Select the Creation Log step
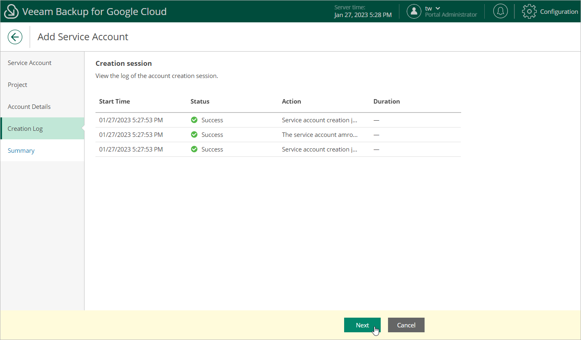The image size is (581, 340). [25, 129]
